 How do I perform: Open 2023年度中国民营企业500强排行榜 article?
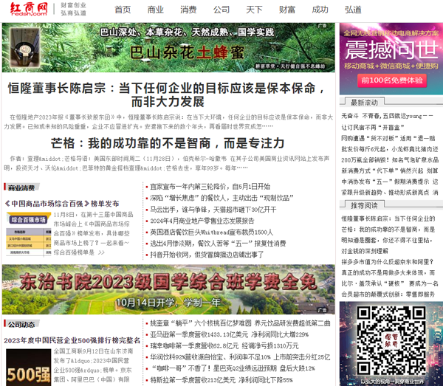point(72,340)
